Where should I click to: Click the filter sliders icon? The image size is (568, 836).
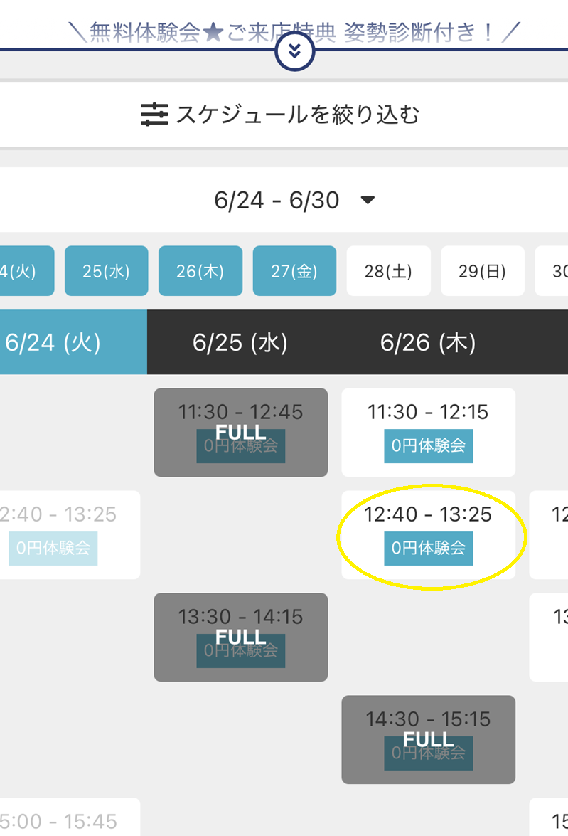tap(154, 114)
